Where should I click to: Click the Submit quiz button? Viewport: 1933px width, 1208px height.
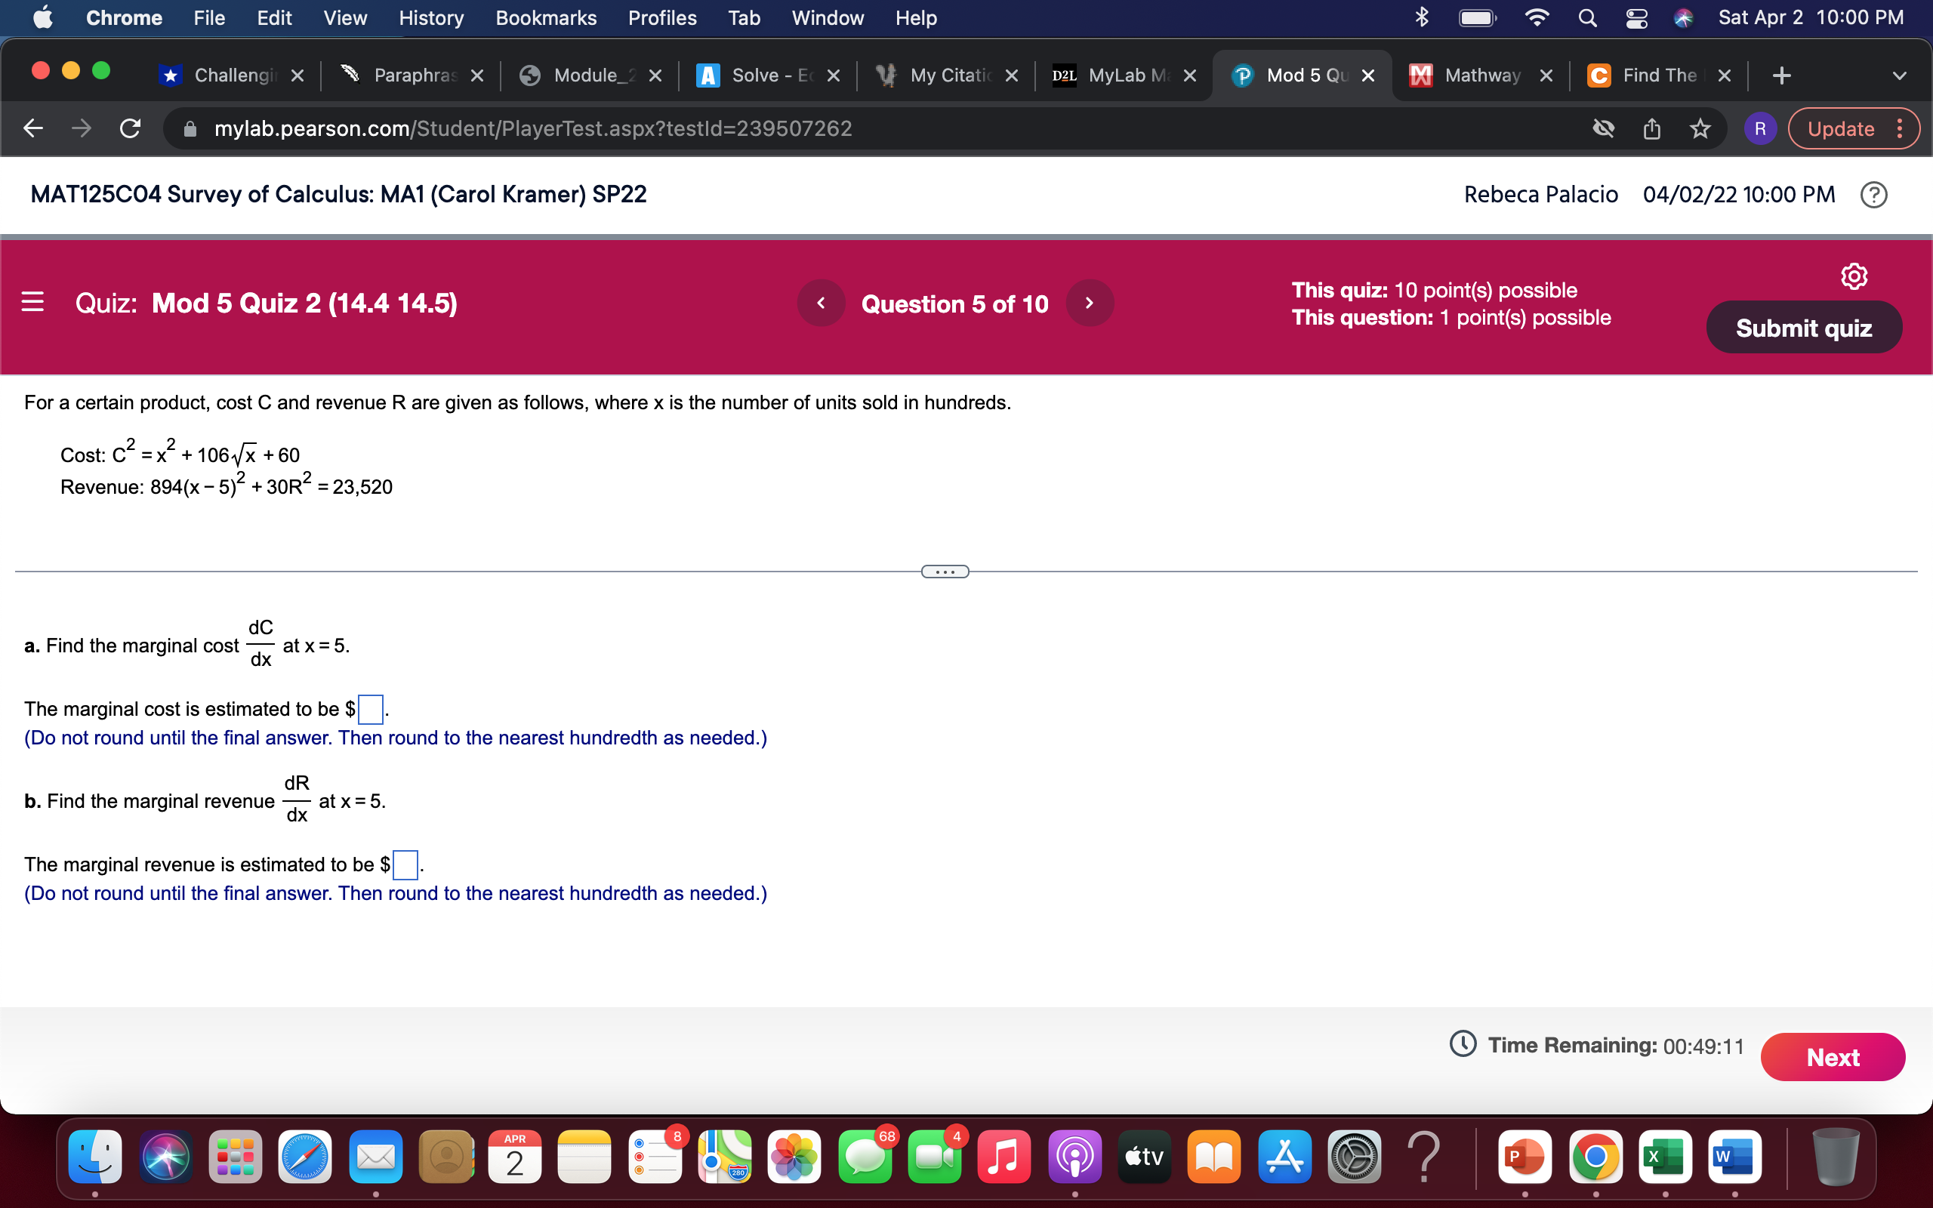[x=1804, y=327]
